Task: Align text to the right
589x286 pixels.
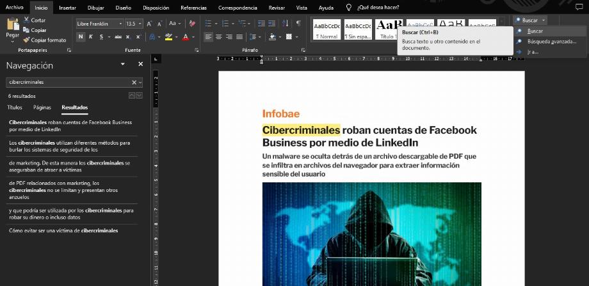Action: pyautogui.click(x=229, y=36)
